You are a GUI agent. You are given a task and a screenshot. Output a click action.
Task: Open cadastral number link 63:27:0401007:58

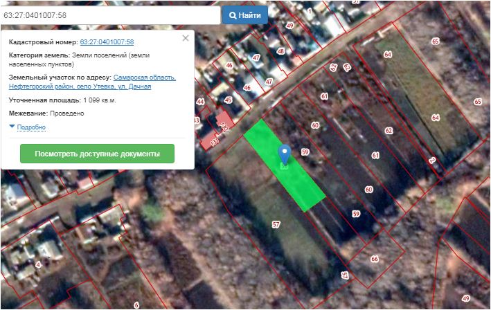point(107,42)
